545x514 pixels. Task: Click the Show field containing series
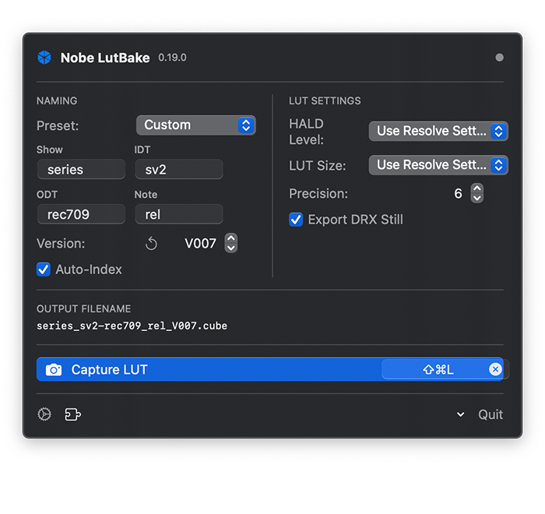click(81, 169)
